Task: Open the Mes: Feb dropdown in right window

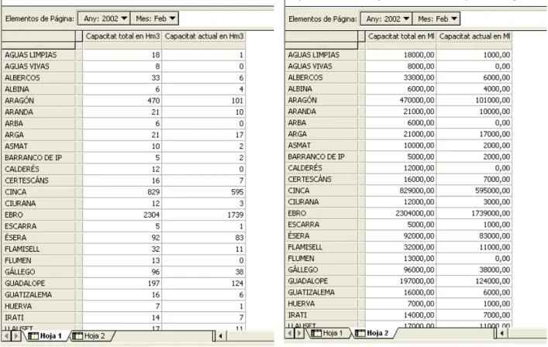Action: click(436, 19)
